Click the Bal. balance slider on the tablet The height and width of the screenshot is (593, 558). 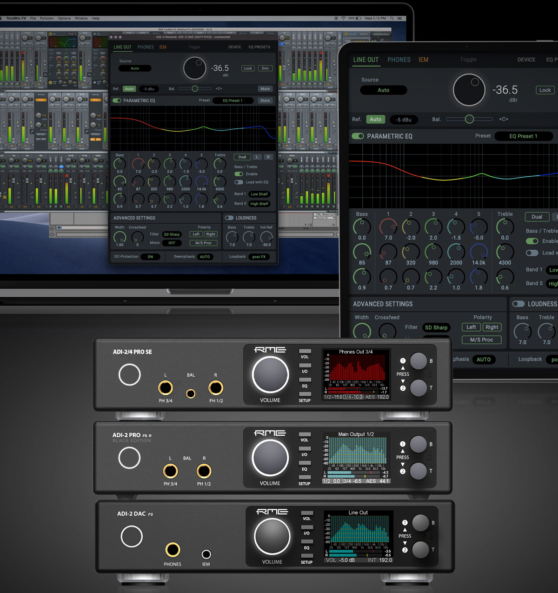[x=469, y=119]
